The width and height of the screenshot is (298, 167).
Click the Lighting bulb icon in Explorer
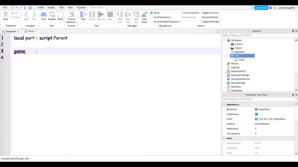229,67
